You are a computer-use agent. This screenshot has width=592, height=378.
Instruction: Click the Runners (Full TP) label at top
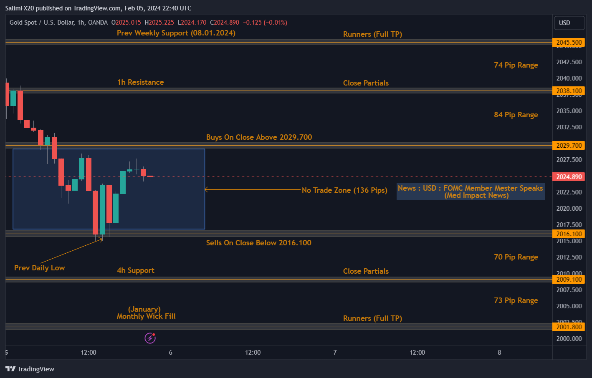point(372,34)
